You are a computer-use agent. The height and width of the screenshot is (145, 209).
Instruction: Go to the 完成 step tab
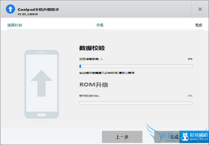199,25
